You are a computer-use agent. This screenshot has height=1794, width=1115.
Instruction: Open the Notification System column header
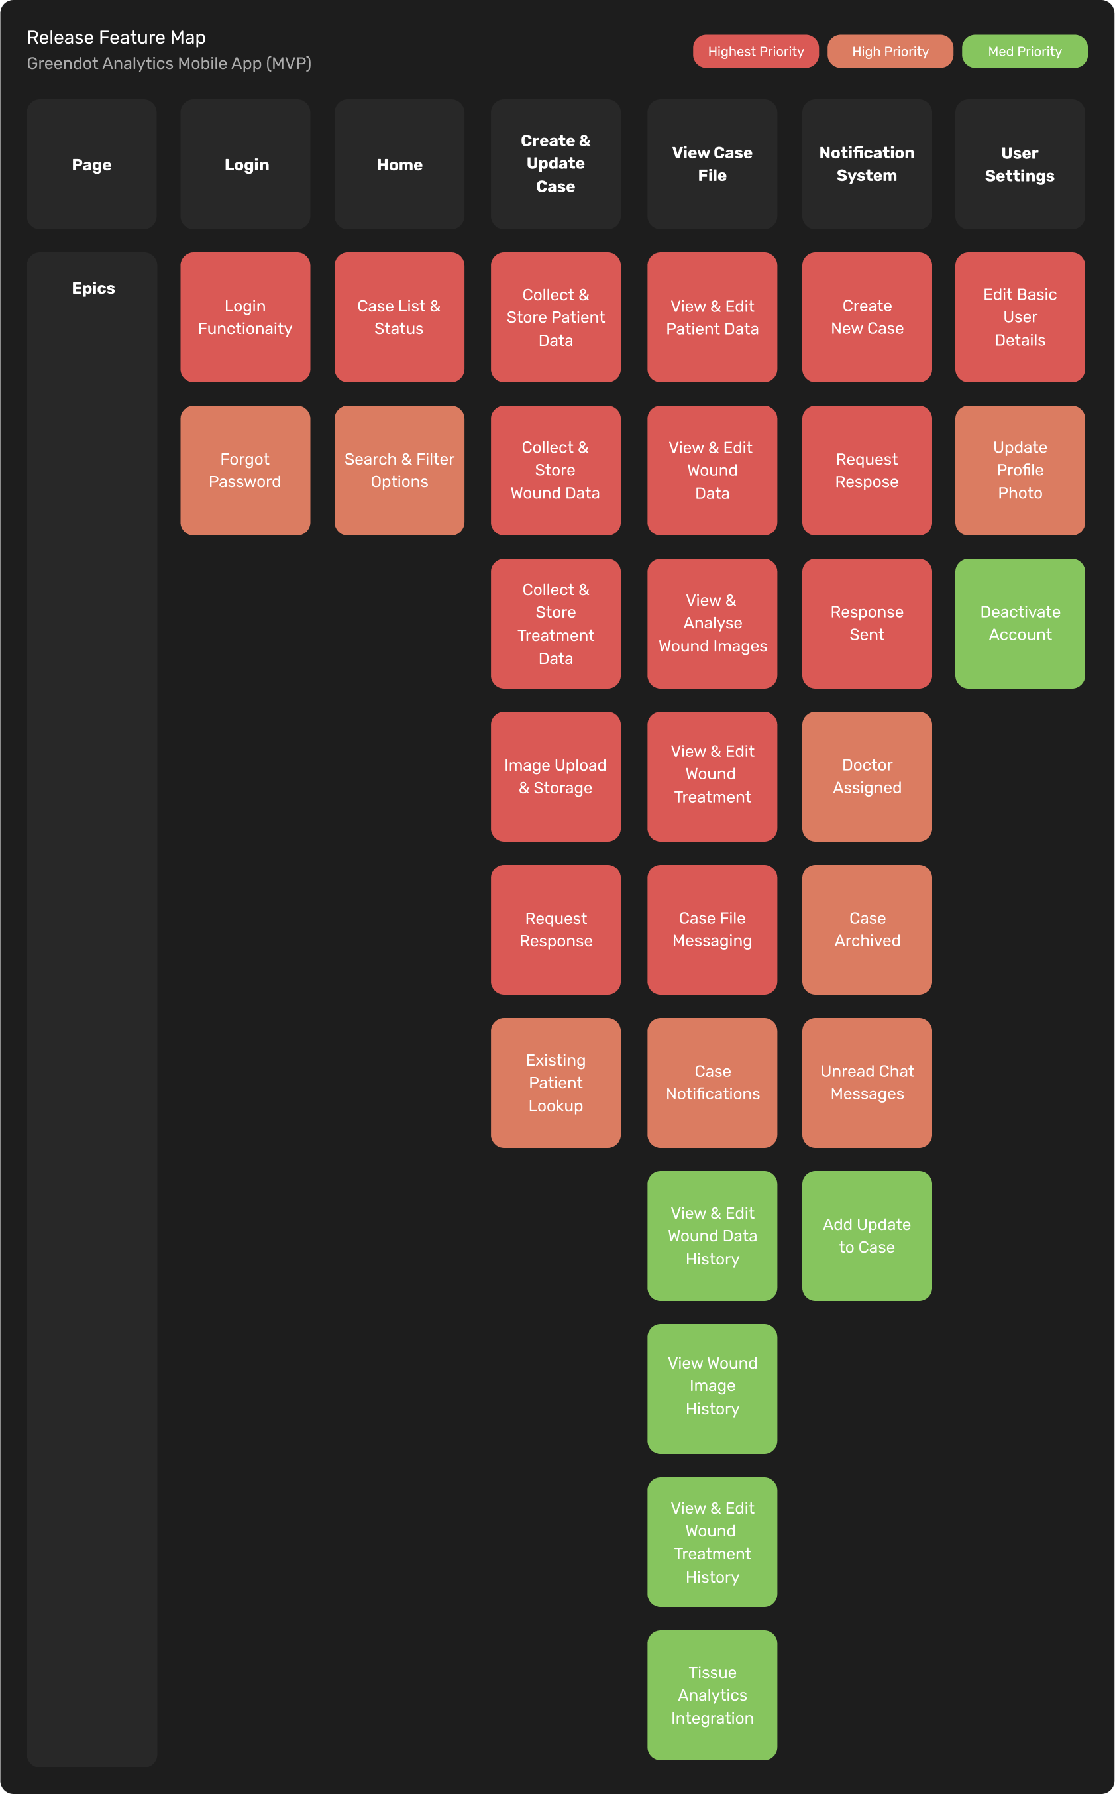(x=867, y=164)
